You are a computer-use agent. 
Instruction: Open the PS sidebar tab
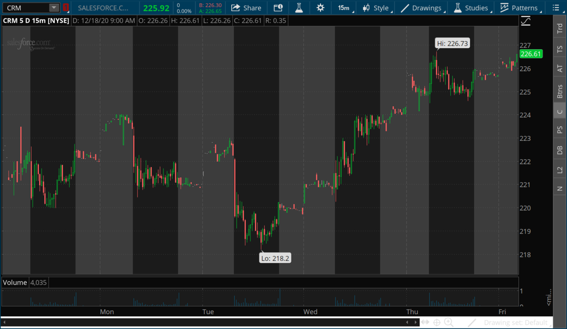tap(560, 130)
